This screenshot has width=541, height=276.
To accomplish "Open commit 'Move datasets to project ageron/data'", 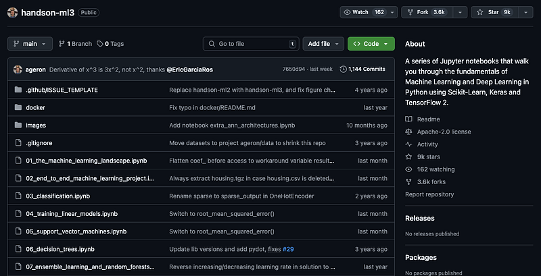I will tap(248, 143).
